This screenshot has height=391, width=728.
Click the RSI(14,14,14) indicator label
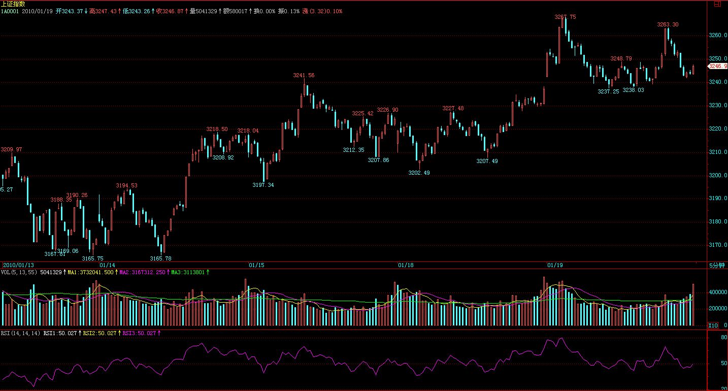[20, 333]
